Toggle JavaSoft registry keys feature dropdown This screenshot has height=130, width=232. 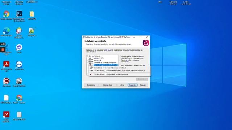[91, 65]
